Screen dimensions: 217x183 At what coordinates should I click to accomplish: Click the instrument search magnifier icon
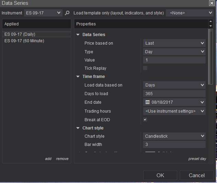click(x=67, y=13)
